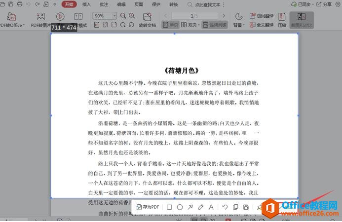Click the zoom in magnifier icon
342x222 pixels.
132,16
